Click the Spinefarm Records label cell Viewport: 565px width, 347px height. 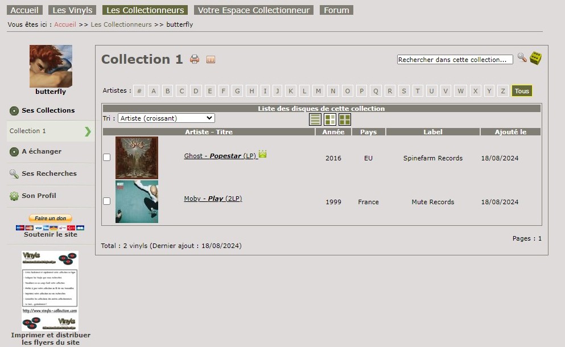click(x=433, y=158)
